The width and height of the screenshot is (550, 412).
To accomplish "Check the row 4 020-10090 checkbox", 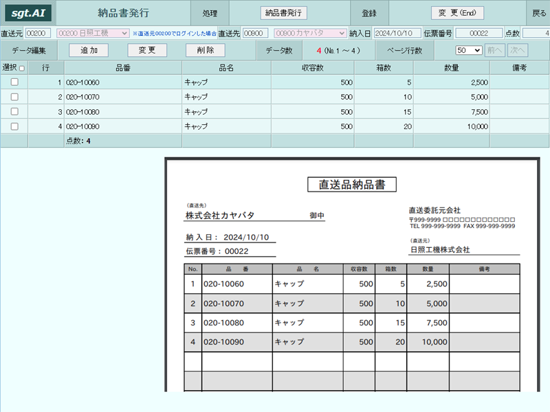I will [14, 126].
